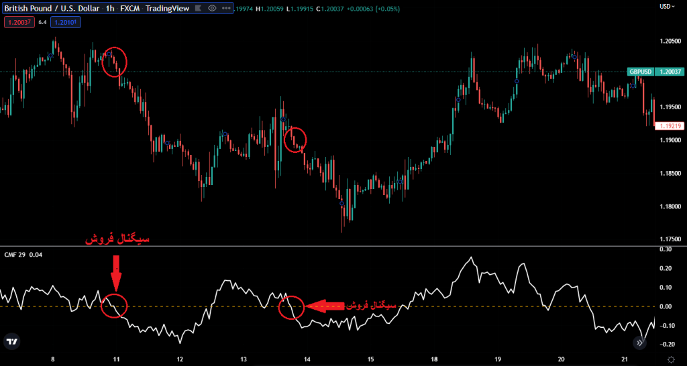Click the GBPUSD label on the price scale
The image size is (687, 366).
[x=641, y=72]
